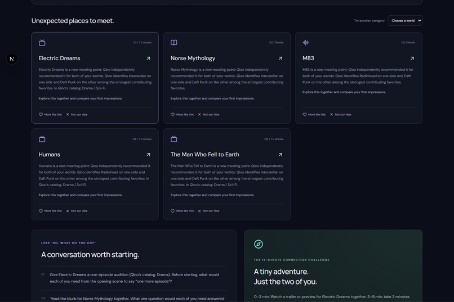Open The Man Who Fell to Earth arrow icon
This screenshot has height=302, width=454.
click(x=281, y=155)
